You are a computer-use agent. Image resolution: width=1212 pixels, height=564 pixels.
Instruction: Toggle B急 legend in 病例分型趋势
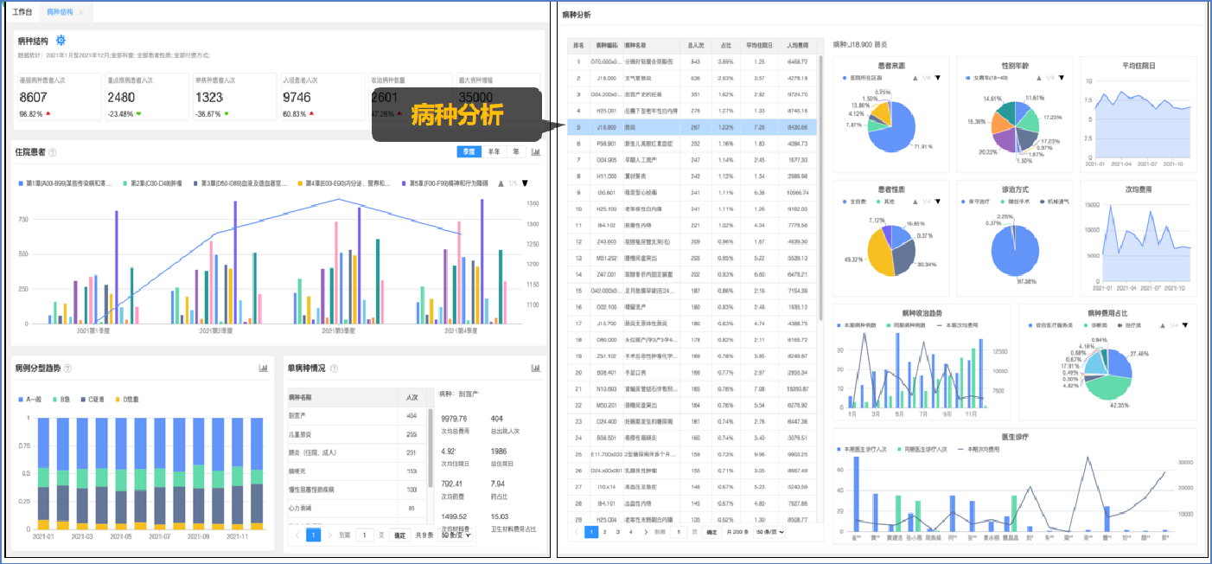[x=62, y=399]
